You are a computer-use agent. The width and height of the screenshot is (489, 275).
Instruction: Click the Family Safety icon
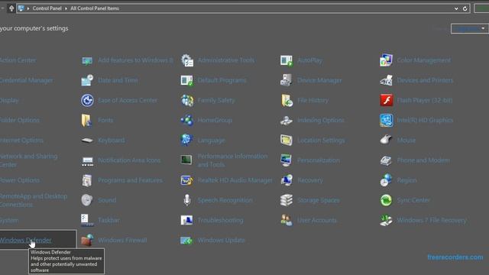(187, 100)
